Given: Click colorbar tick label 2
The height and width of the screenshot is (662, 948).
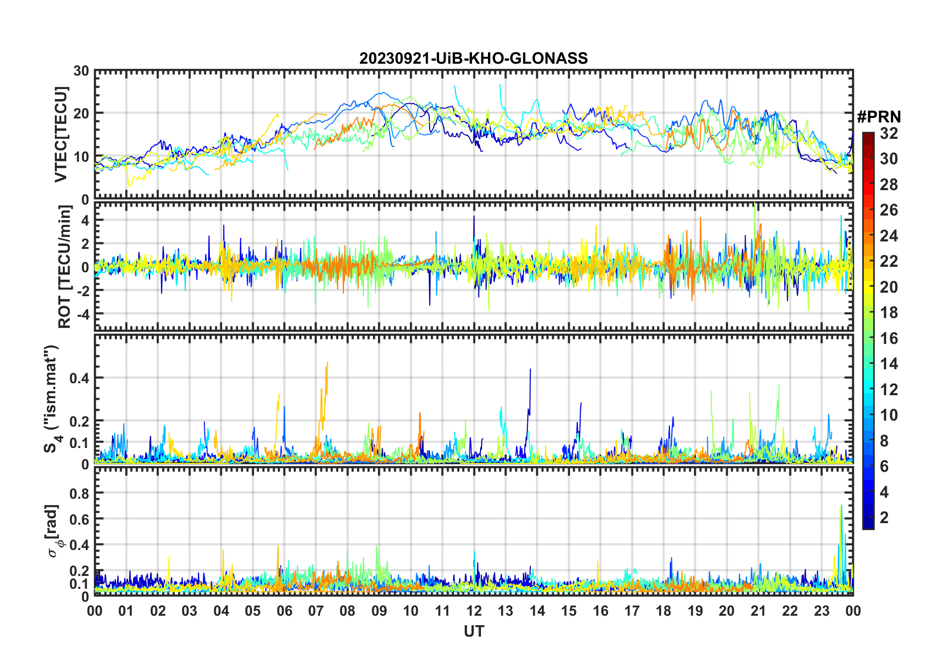Looking at the screenshot, I should pos(884,518).
